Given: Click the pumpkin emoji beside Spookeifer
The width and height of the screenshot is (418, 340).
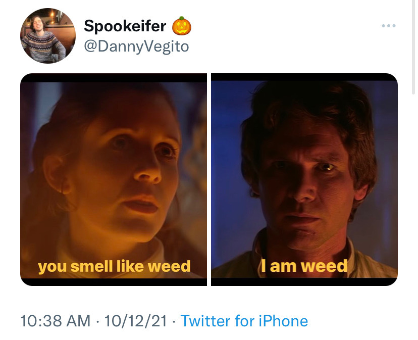Looking at the screenshot, I should 182,26.
